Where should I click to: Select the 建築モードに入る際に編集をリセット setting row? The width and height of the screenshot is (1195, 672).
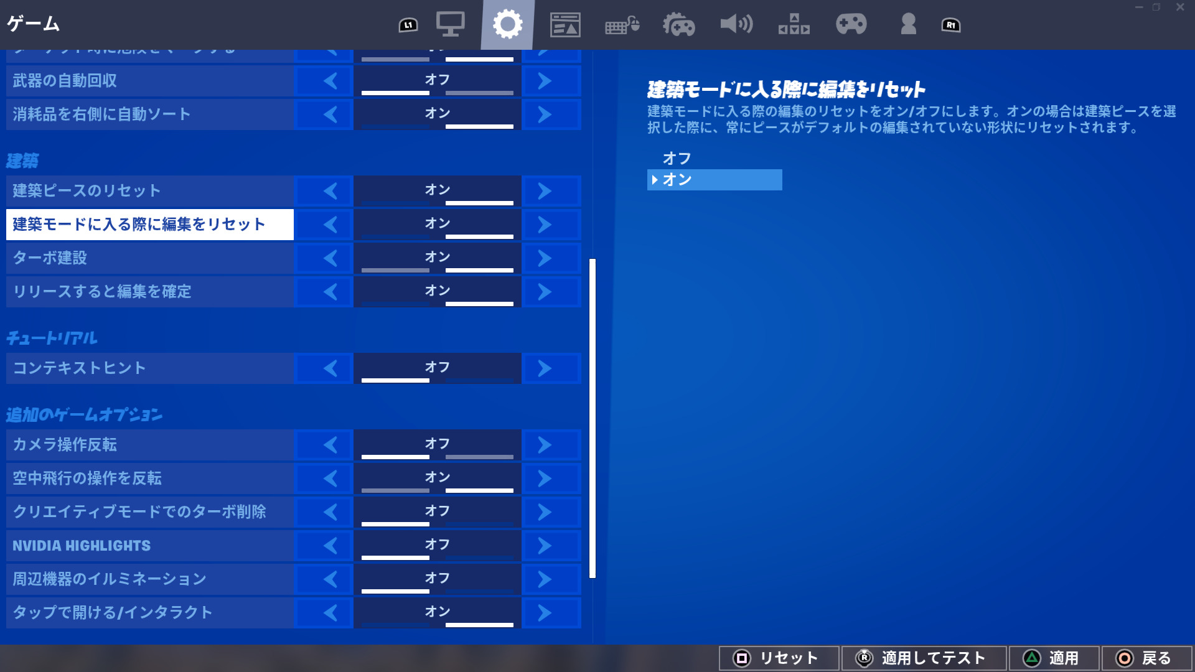(294, 225)
